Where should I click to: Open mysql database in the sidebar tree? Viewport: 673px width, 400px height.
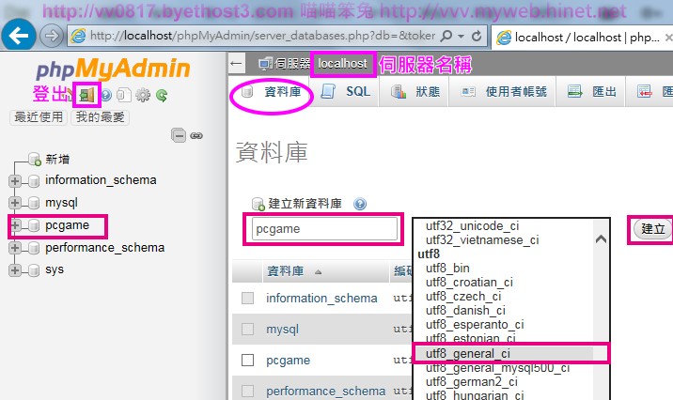click(x=61, y=203)
